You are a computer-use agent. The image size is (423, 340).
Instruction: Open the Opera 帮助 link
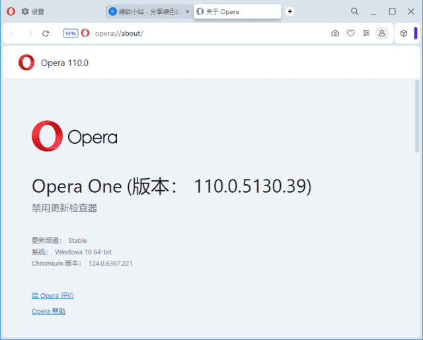(48, 311)
